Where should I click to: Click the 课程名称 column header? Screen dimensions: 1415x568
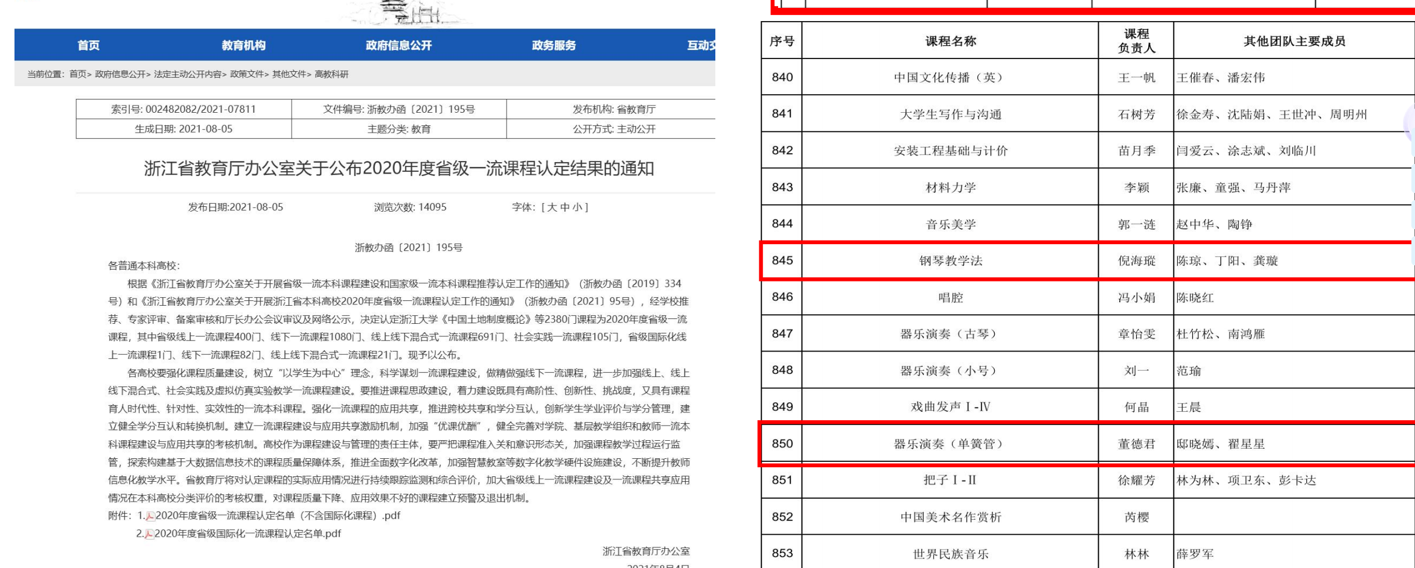pyautogui.click(x=950, y=42)
